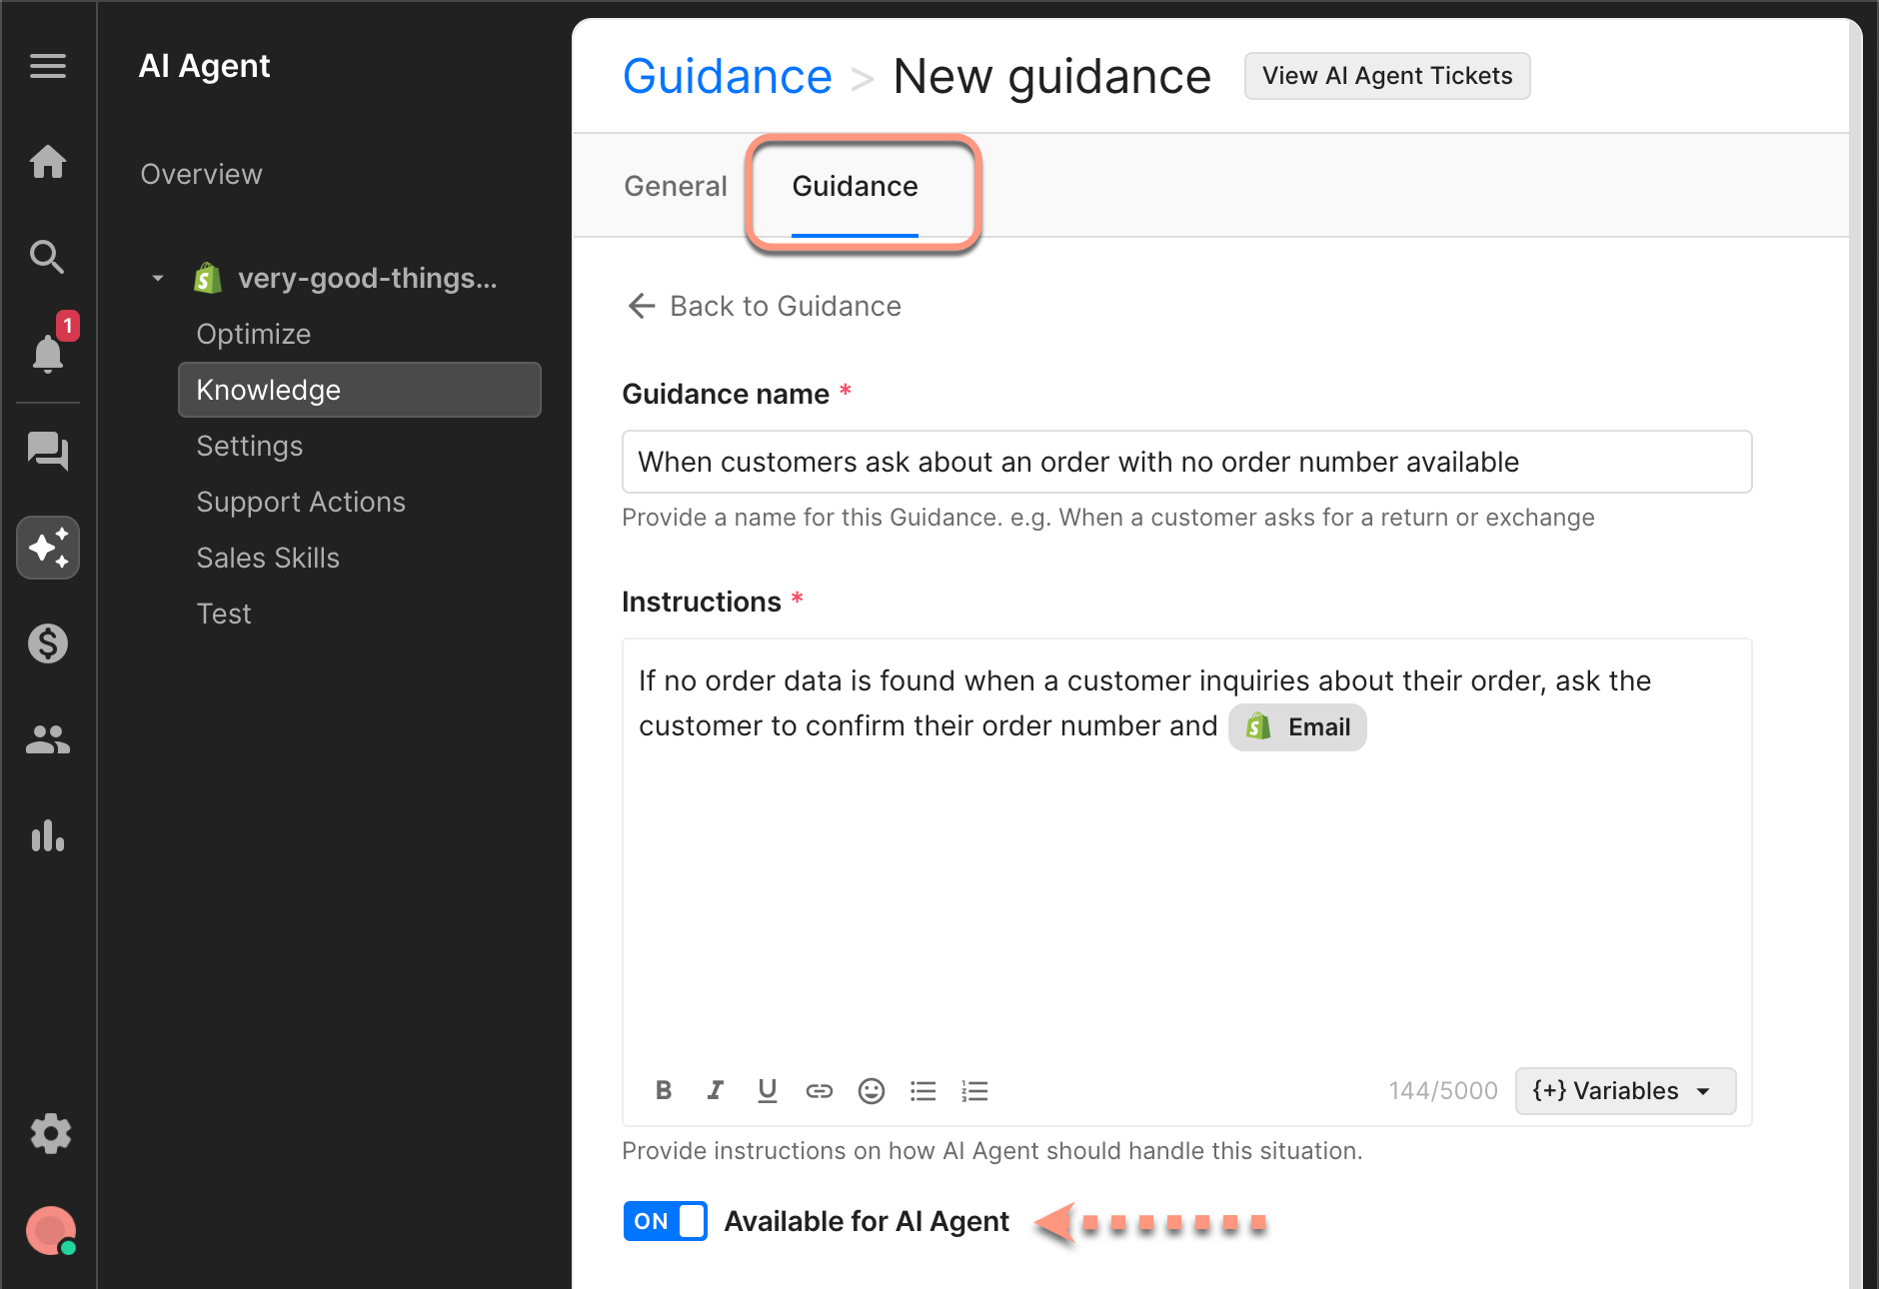Select the very-good-things store name

click(368, 278)
